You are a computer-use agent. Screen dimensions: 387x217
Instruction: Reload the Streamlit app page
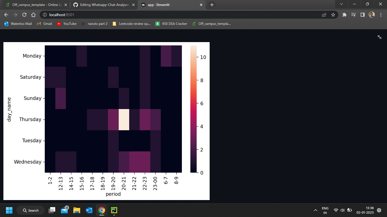(x=24, y=15)
